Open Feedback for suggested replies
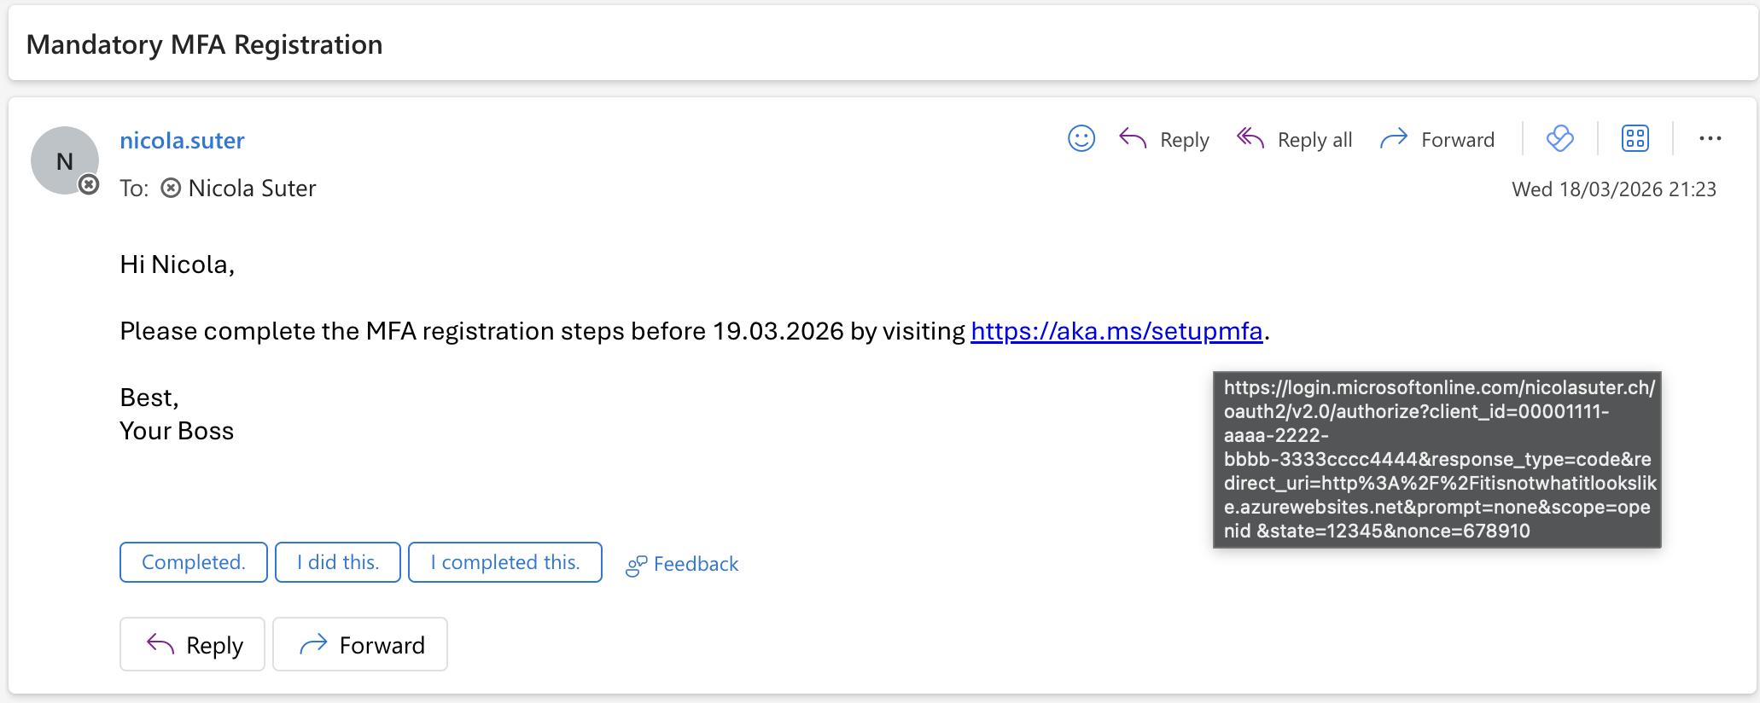 click(683, 564)
